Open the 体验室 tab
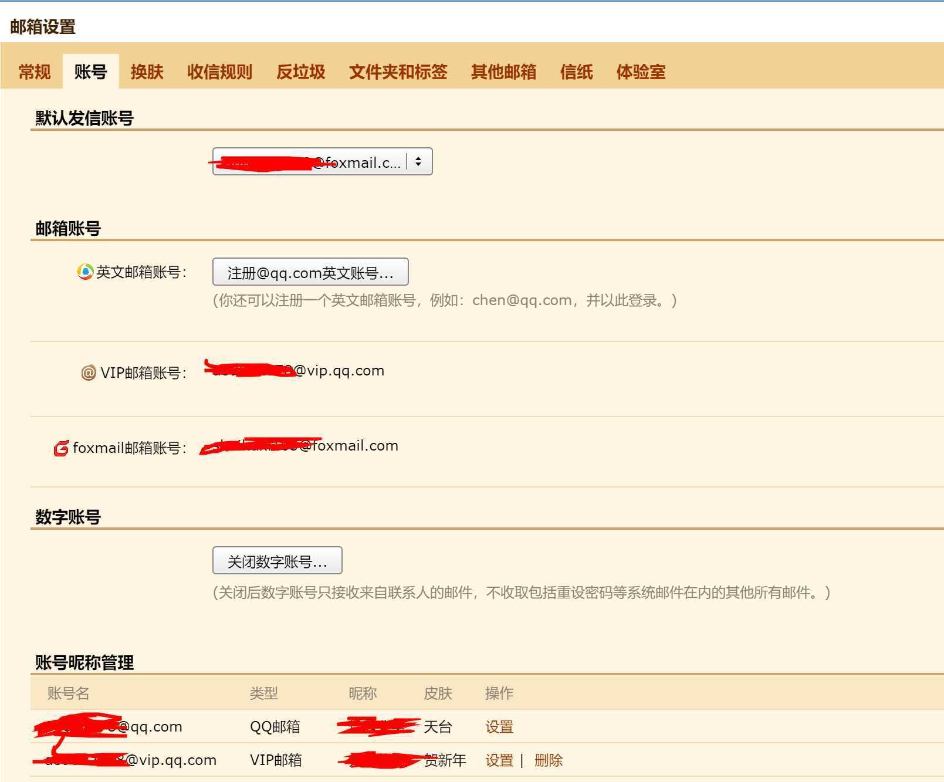Screen dimensions: 944x782 (x=641, y=72)
